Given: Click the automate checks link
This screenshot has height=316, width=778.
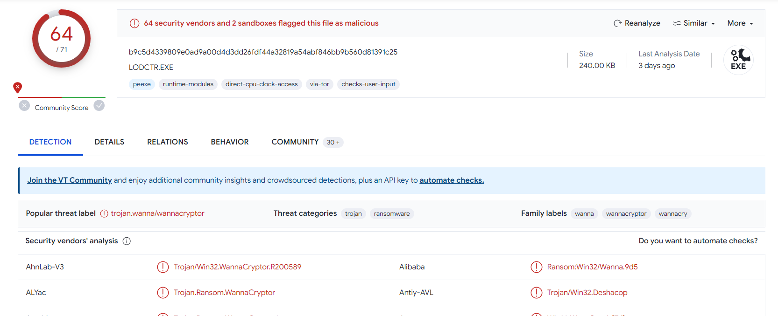Looking at the screenshot, I should [x=452, y=180].
